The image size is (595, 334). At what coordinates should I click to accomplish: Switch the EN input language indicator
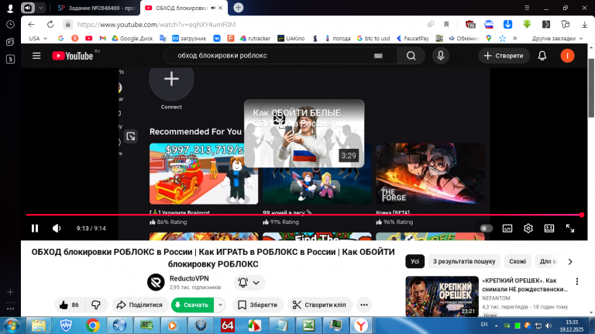click(x=484, y=325)
